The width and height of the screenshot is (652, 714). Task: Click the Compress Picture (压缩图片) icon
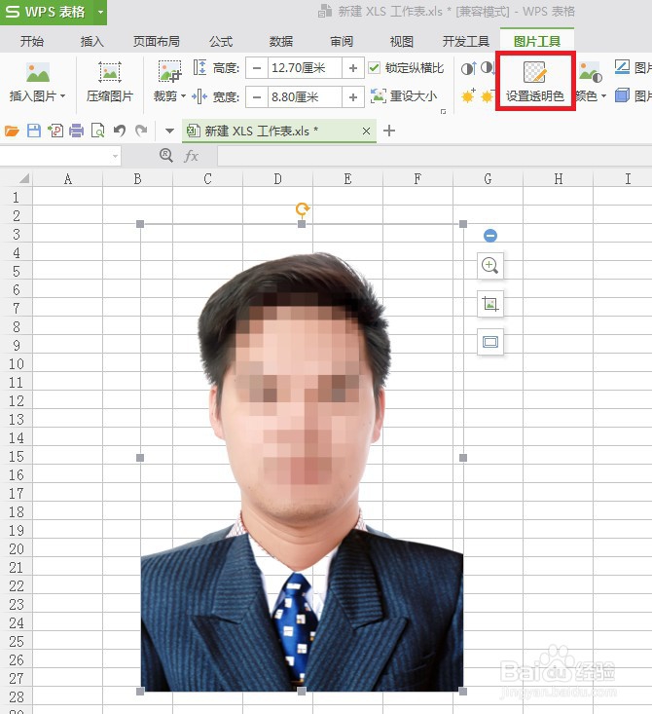click(110, 72)
